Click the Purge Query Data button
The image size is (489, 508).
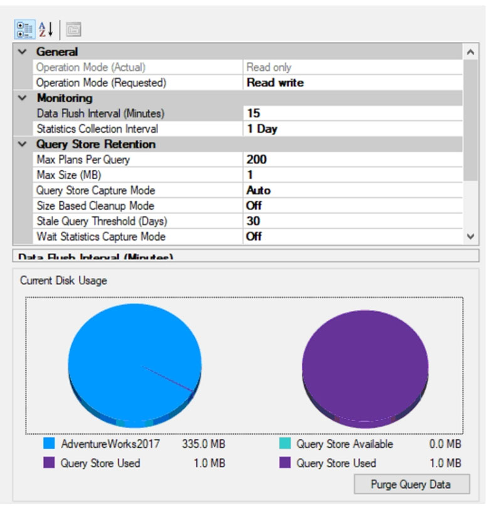pos(411,484)
